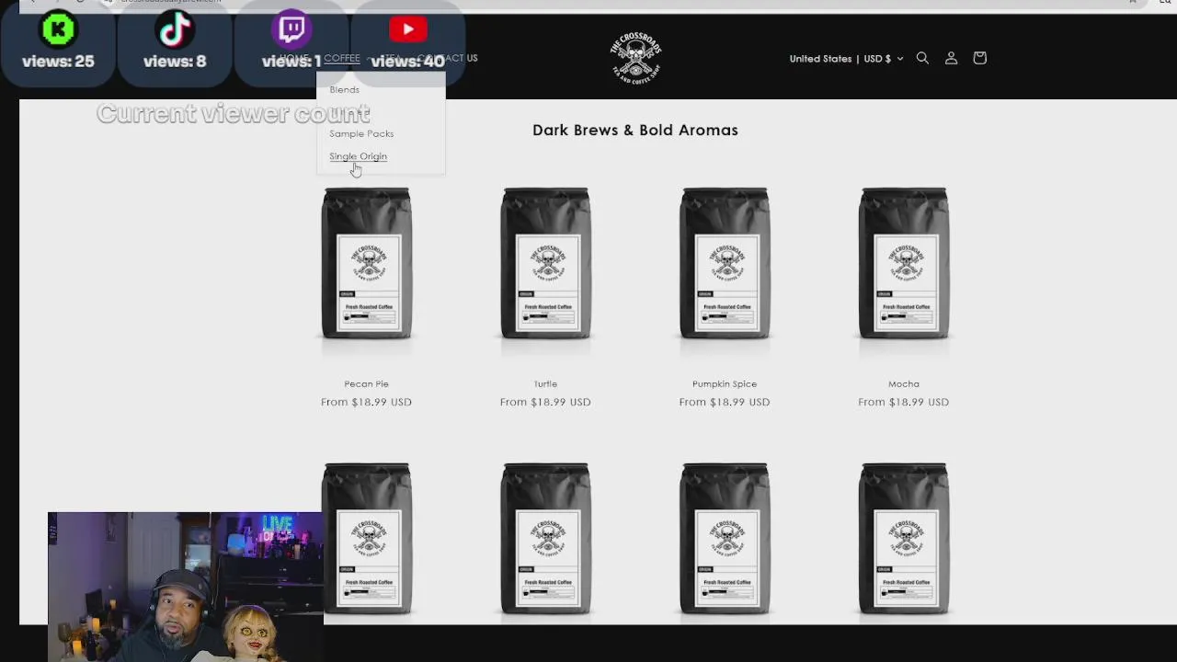Open the search magnifier icon
The width and height of the screenshot is (1177, 662).
922,58
